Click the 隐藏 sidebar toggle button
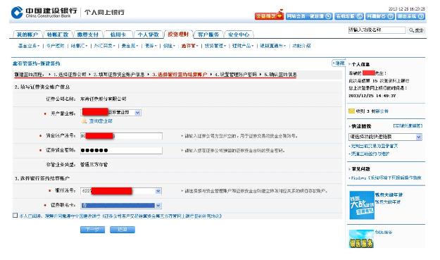 [339, 63]
